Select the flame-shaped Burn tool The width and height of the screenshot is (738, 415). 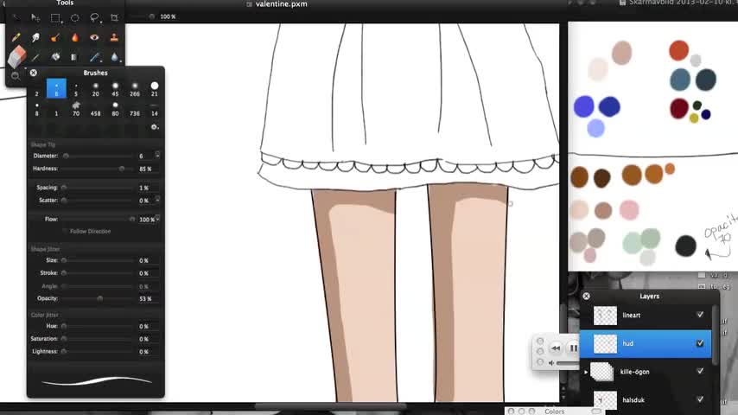pyautogui.click(x=75, y=37)
